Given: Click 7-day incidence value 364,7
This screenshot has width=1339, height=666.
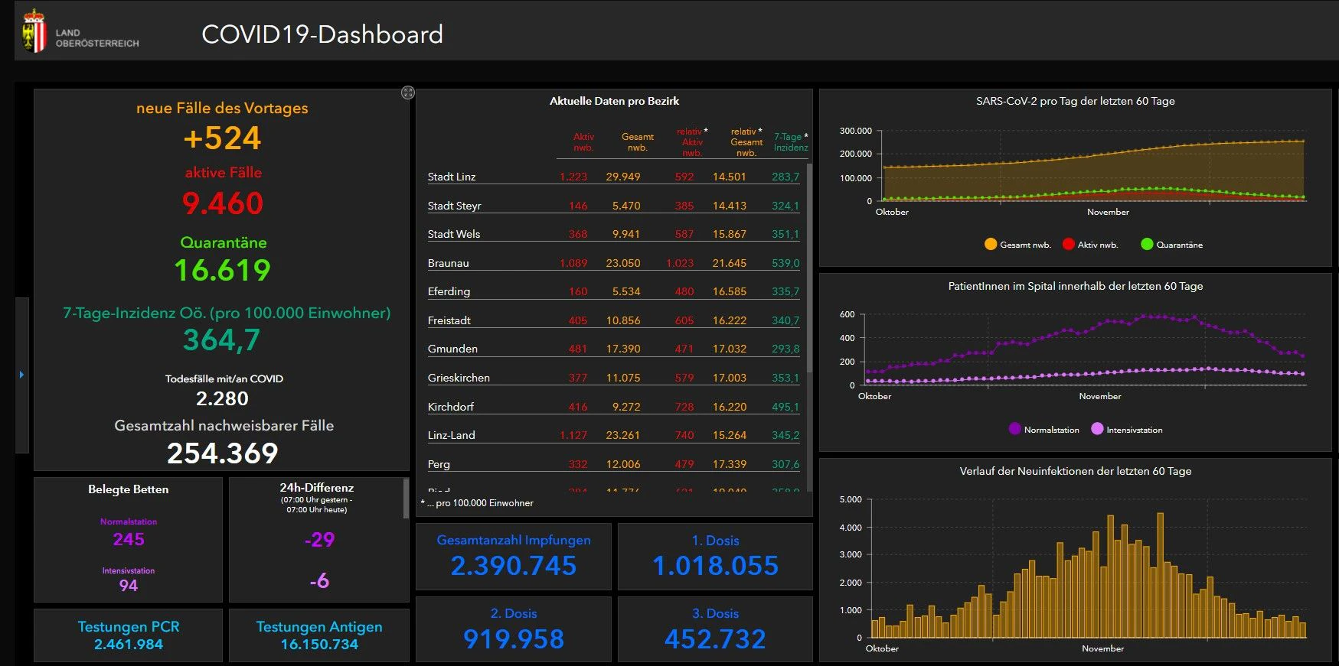Looking at the screenshot, I should pyautogui.click(x=222, y=339).
